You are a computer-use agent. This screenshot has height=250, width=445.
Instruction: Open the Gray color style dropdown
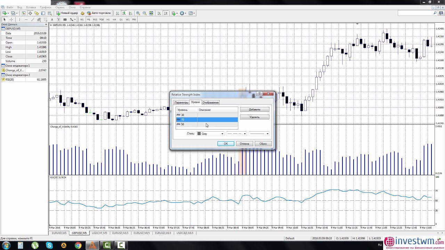[x=210, y=134]
